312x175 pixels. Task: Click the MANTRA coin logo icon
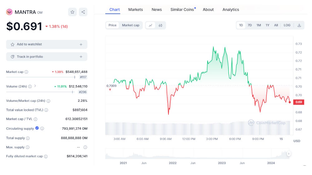[x=9, y=12]
